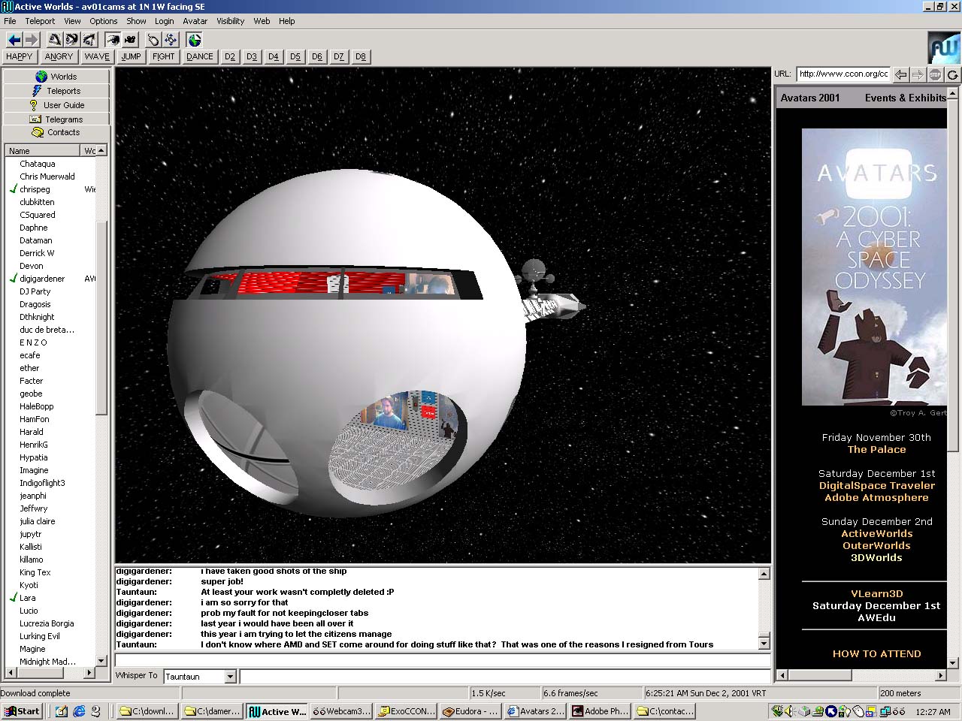962x721 pixels.
Task: Open the Avatar menu
Action: click(x=195, y=21)
